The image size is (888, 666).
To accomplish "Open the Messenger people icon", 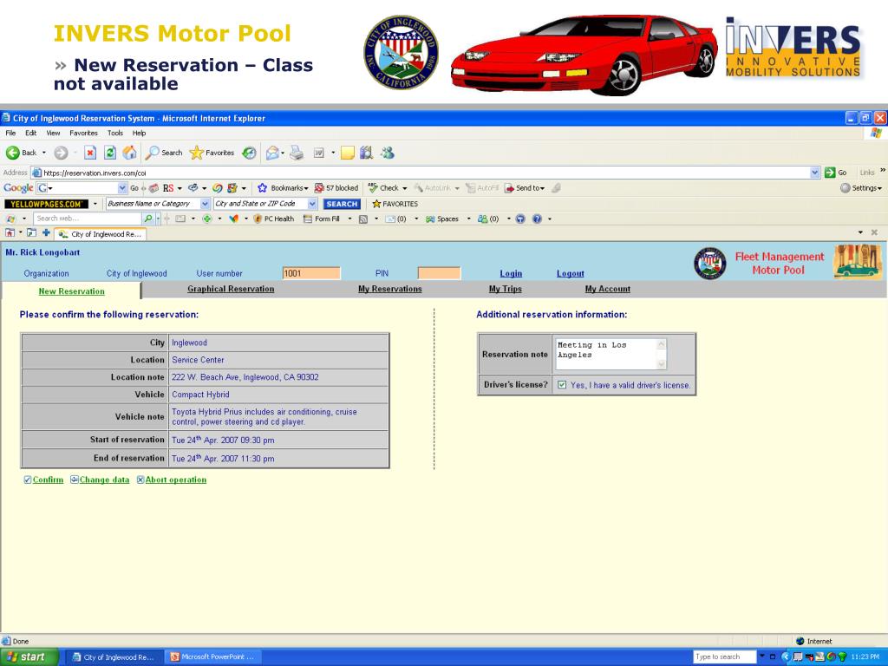I will point(388,153).
